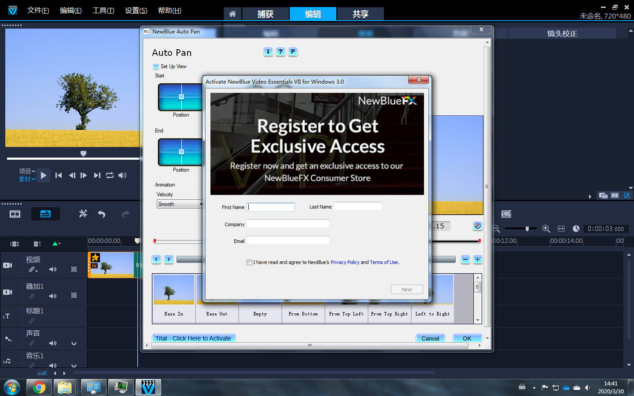Switch to the 共享 tab
The width and height of the screenshot is (634, 396).
[x=360, y=14]
